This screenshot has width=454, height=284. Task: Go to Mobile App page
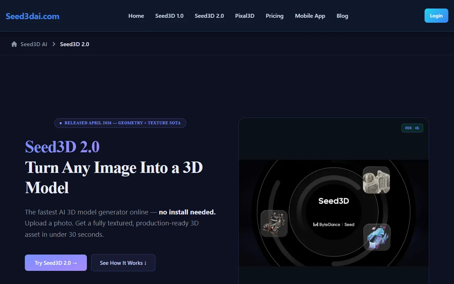pos(310,16)
